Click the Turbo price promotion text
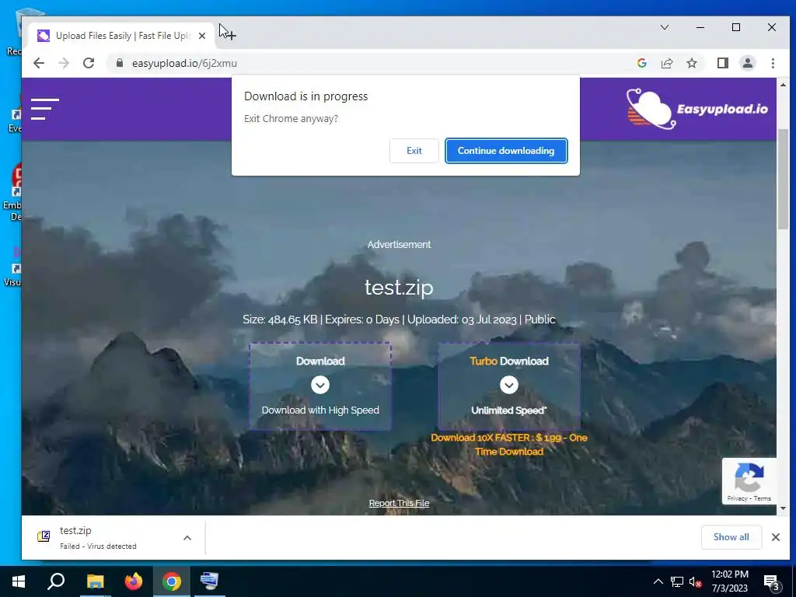The height and width of the screenshot is (597, 796). 509,445
